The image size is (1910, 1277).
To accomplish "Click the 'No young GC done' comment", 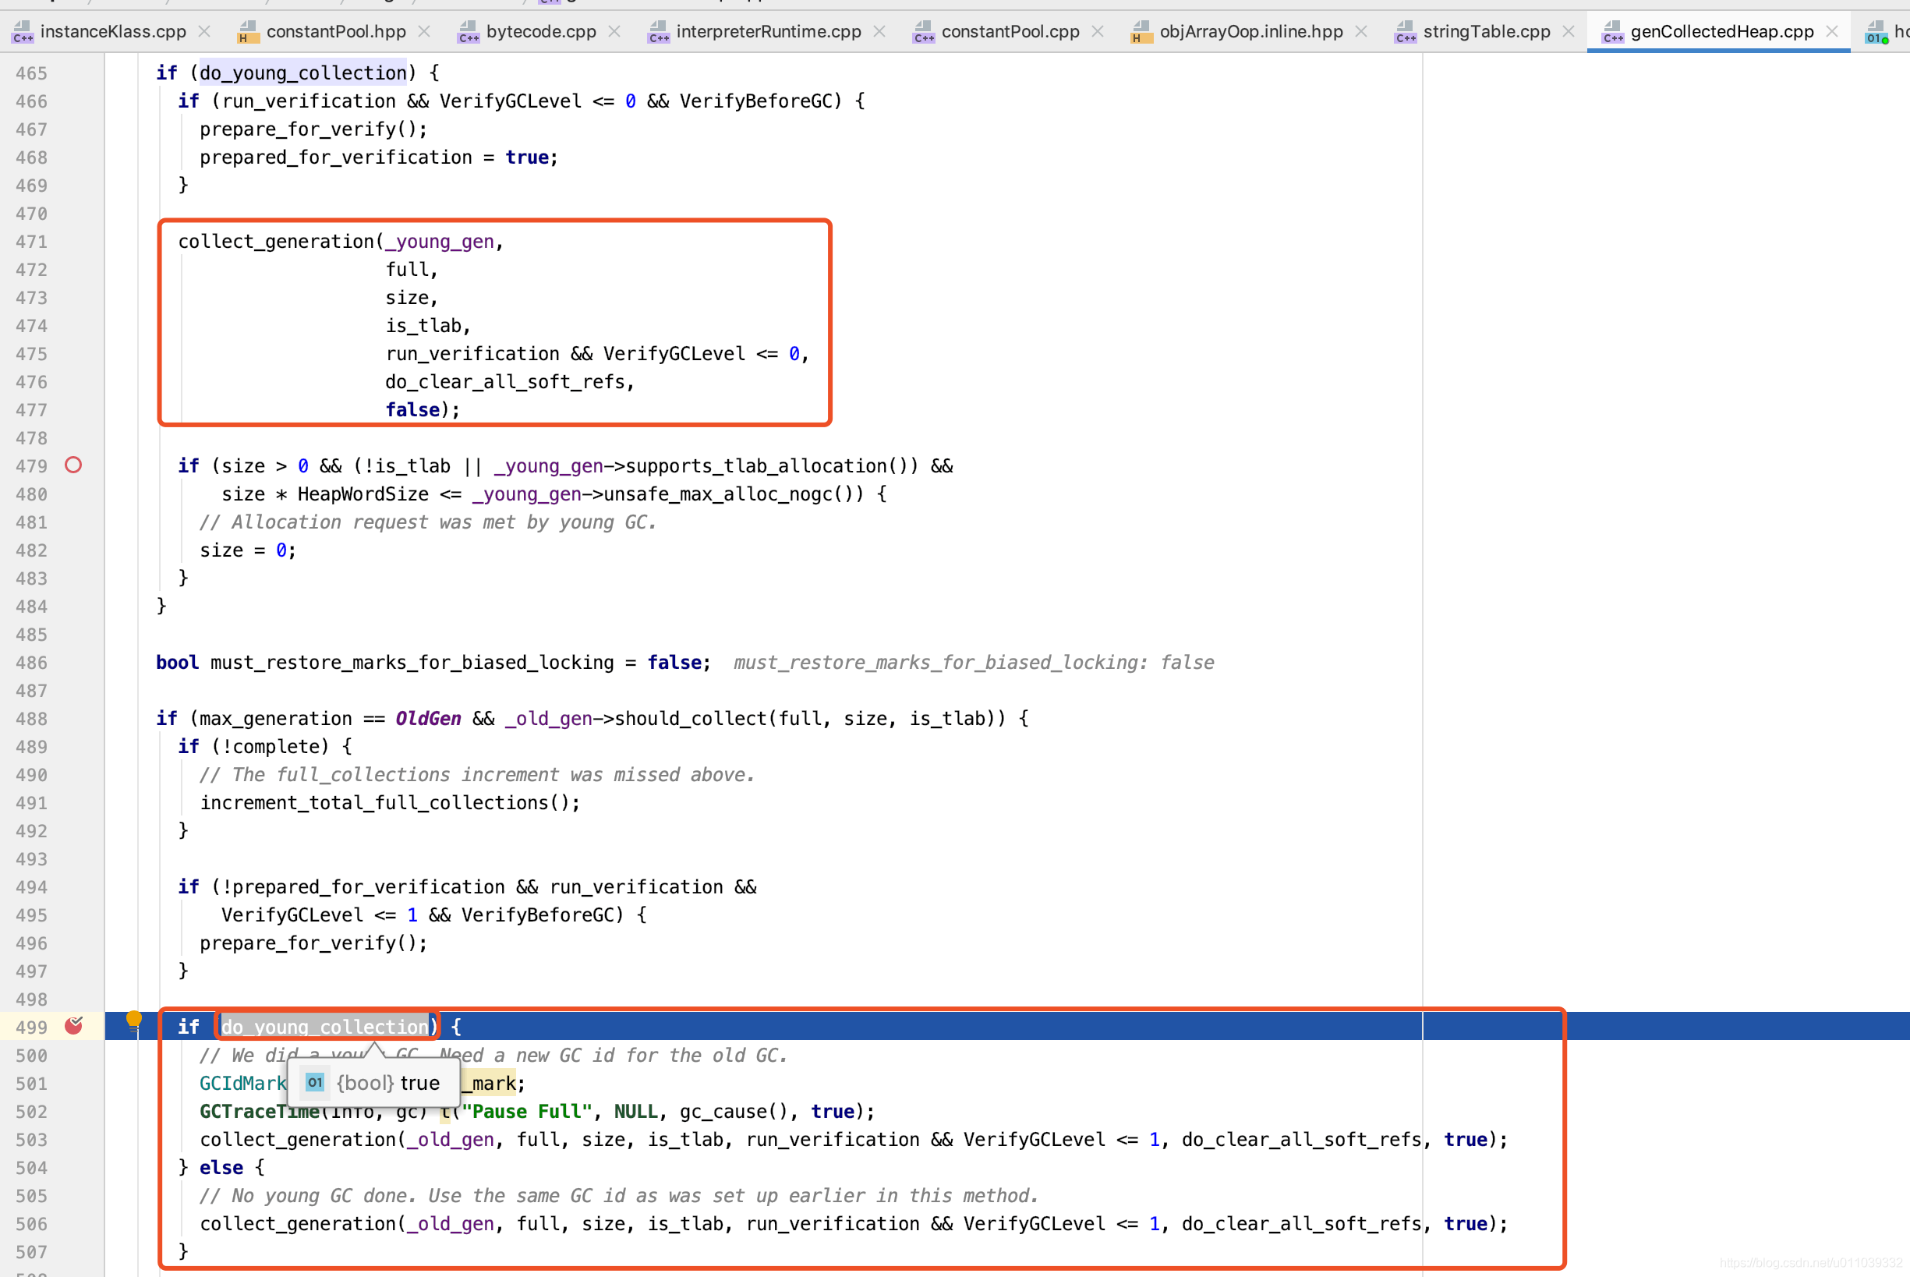I will point(620,1196).
